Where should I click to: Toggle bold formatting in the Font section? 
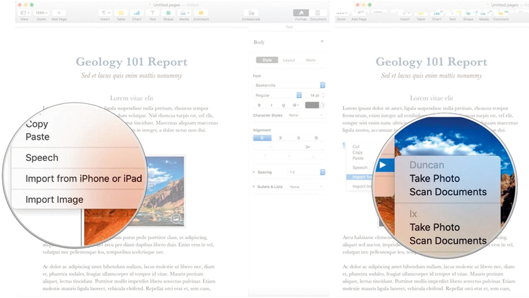click(x=260, y=105)
